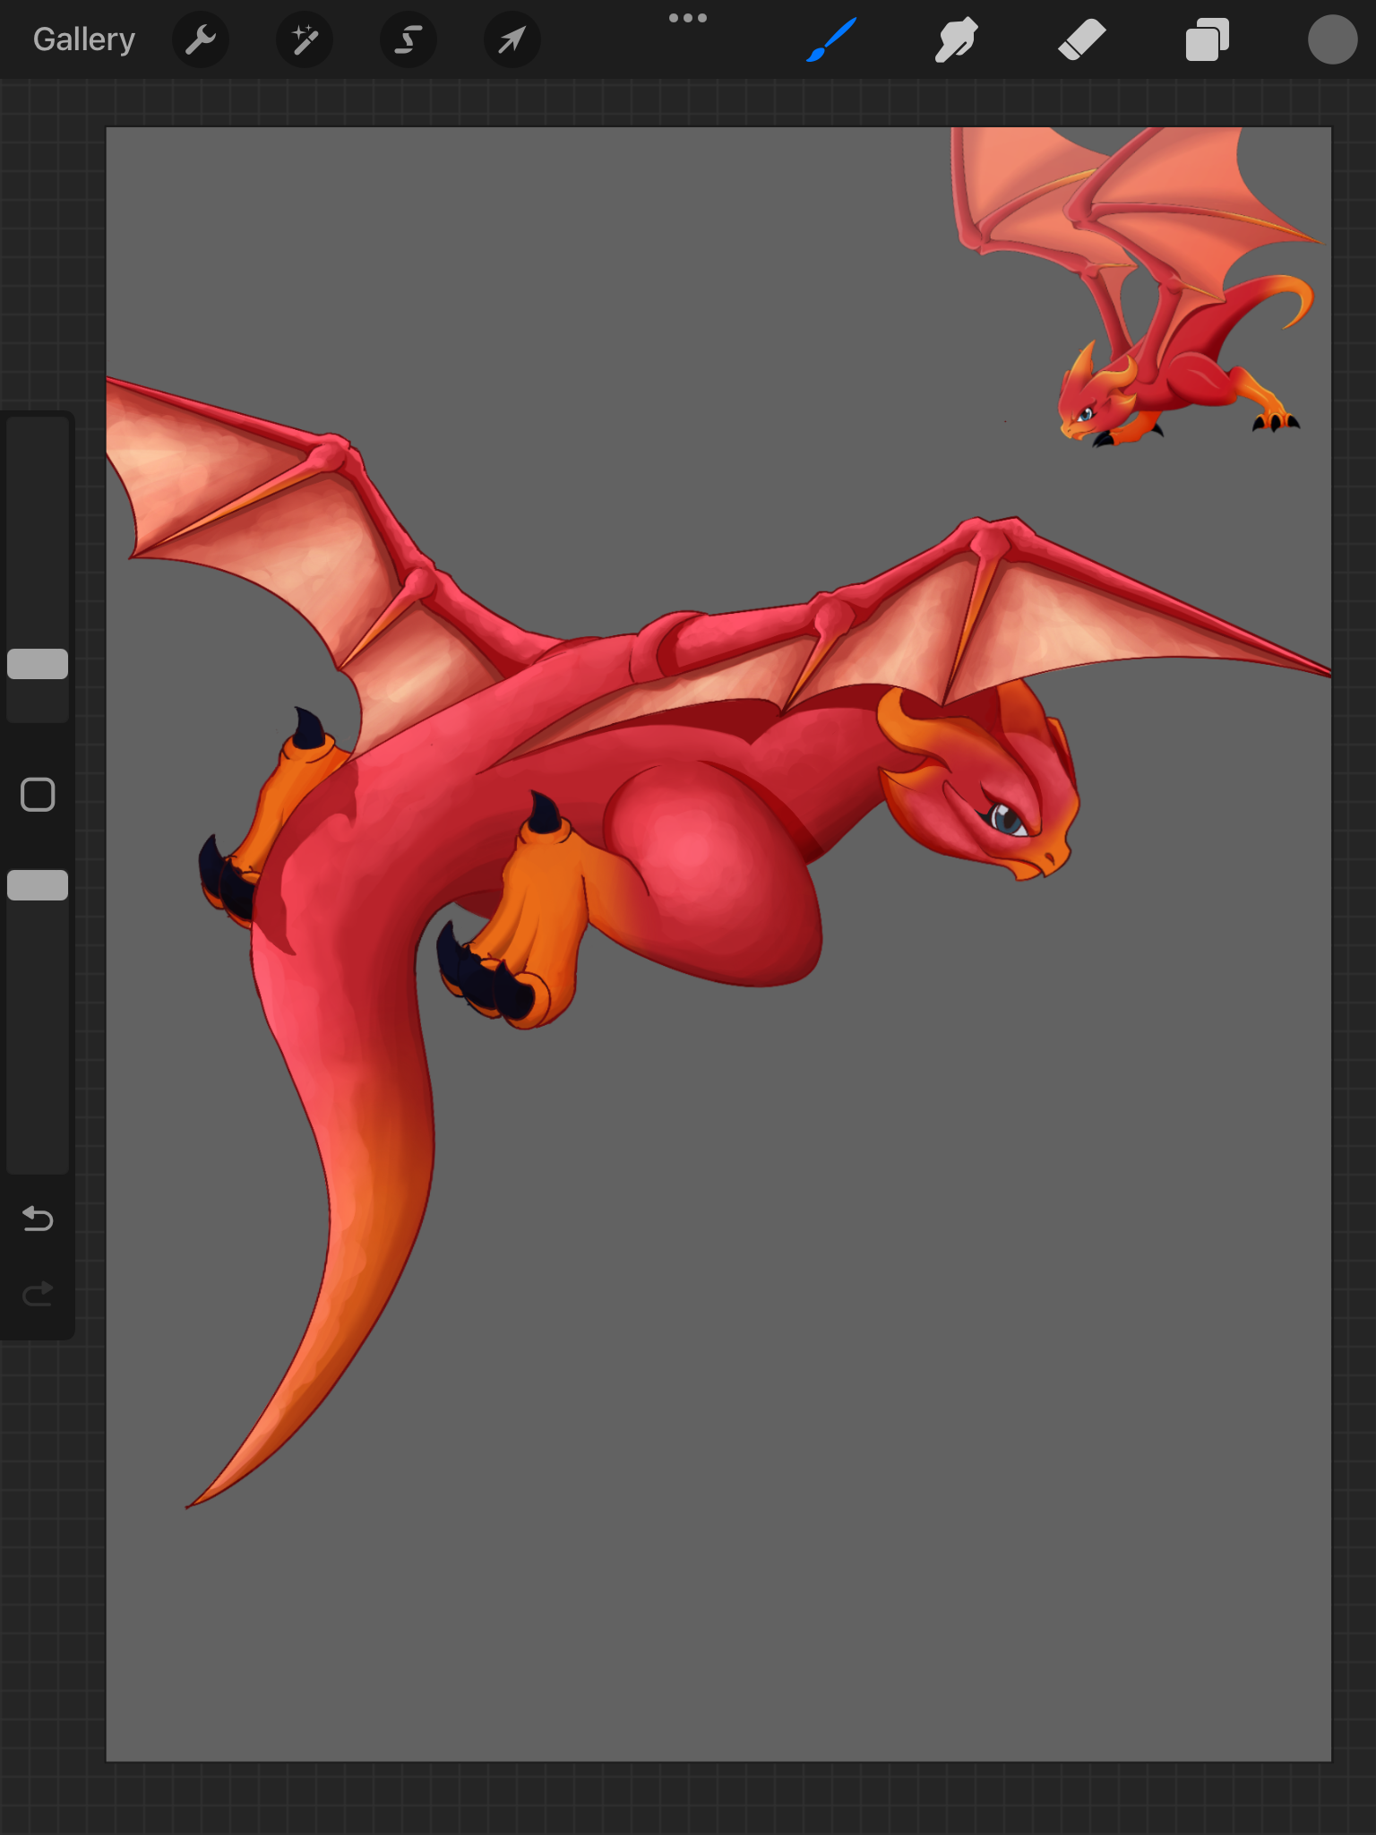
Task: Return to the Gallery
Action: (84, 39)
